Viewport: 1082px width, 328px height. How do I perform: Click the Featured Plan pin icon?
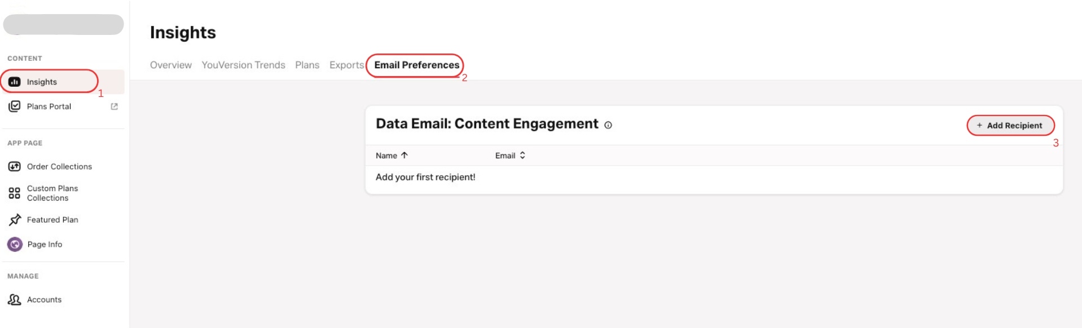pos(15,220)
